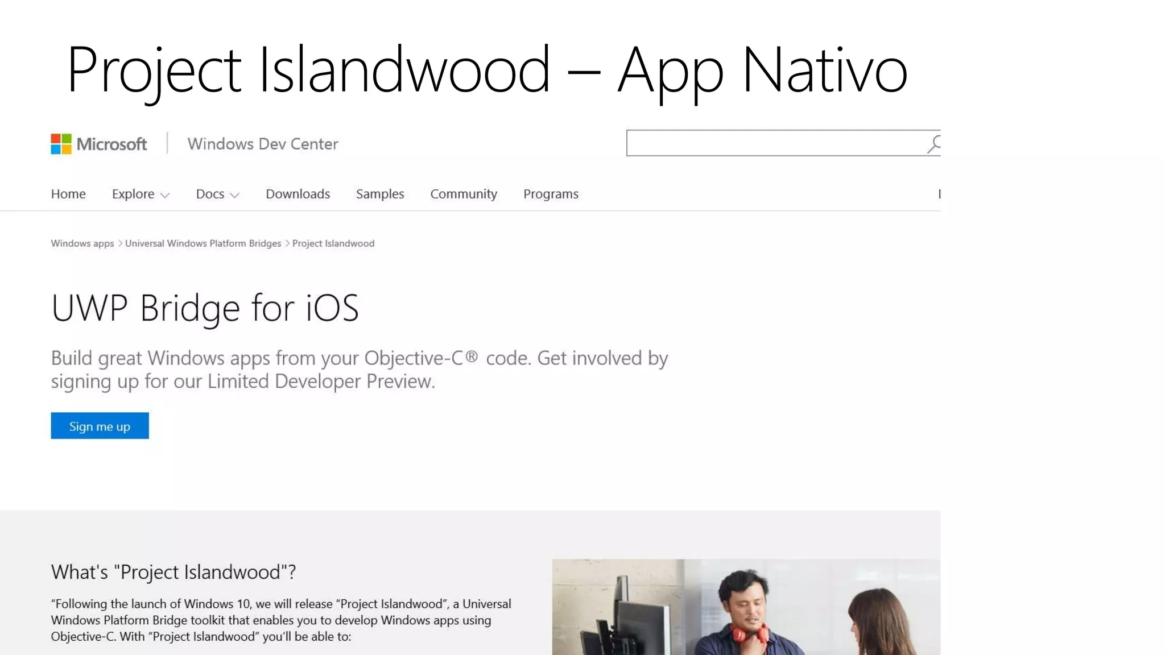Open Universal Windows Platform Bridges breadcrumb

(x=203, y=243)
